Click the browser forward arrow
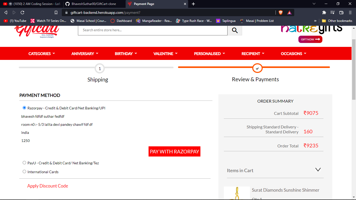This screenshot has height=200, width=356. pos(14,12)
